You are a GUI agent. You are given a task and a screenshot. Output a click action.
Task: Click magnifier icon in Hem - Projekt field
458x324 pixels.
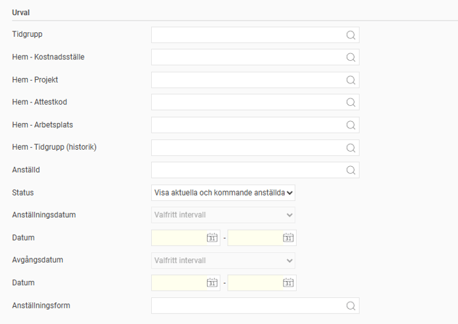tap(351, 80)
